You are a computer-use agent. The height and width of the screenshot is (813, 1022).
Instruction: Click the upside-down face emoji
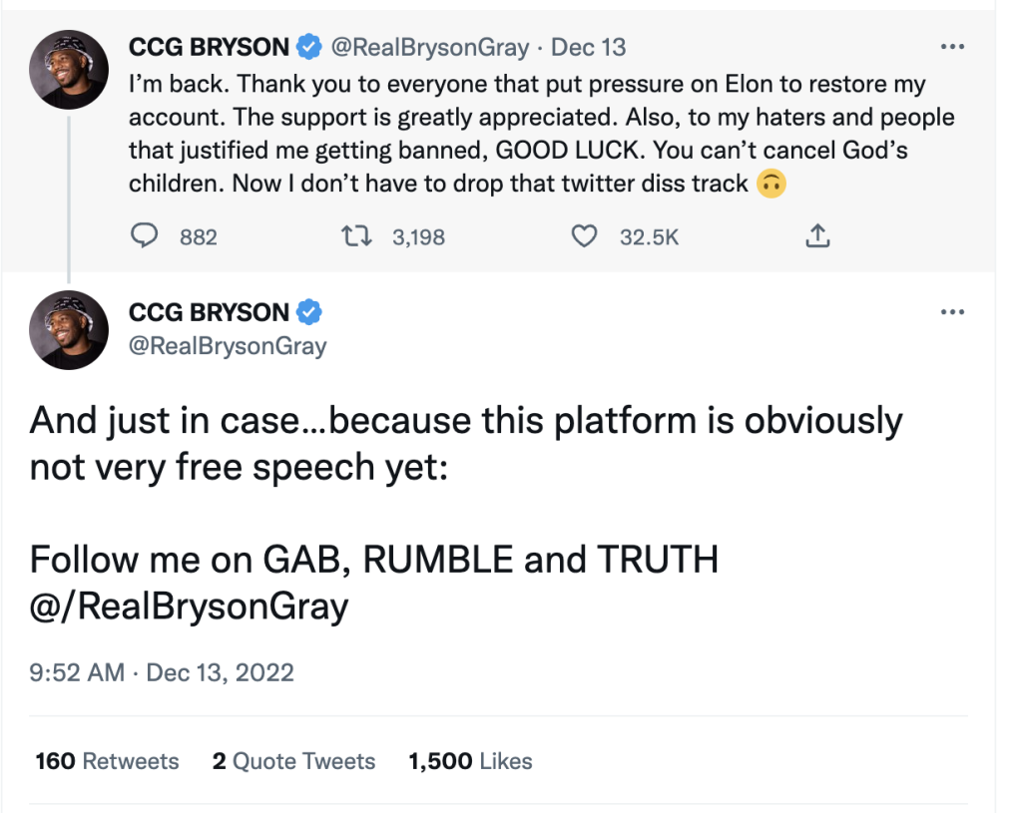(770, 184)
